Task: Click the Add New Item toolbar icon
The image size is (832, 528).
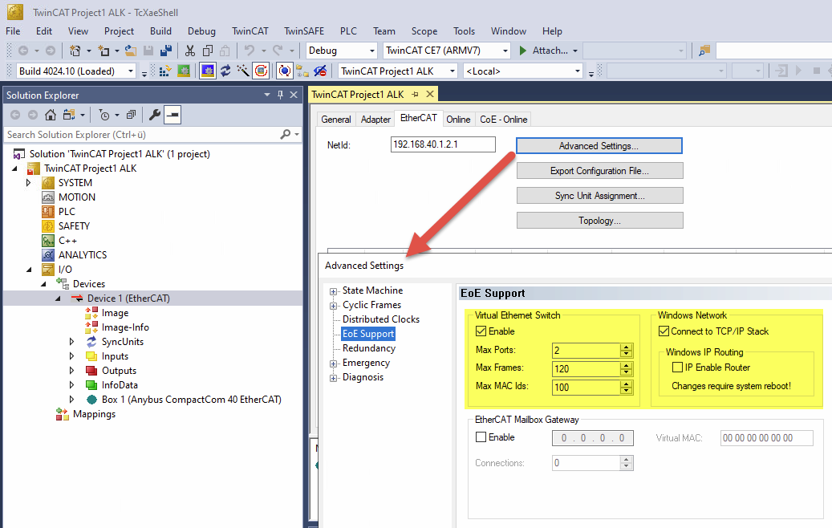Action: [x=103, y=51]
